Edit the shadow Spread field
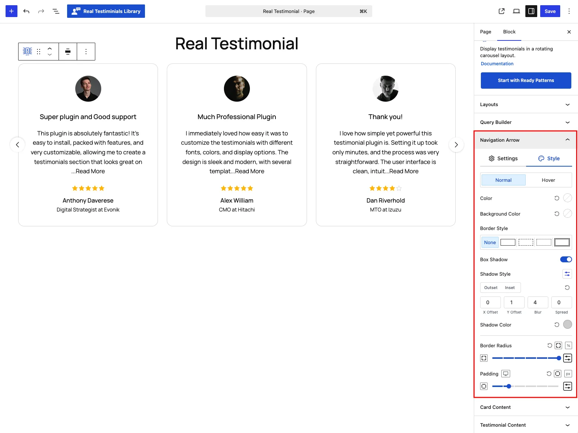 (x=562, y=302)
